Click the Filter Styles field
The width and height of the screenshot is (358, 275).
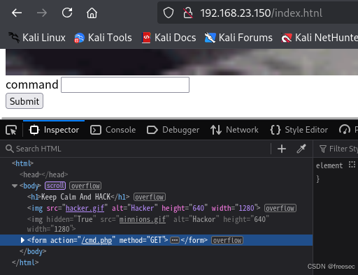(x=338, y=149)
